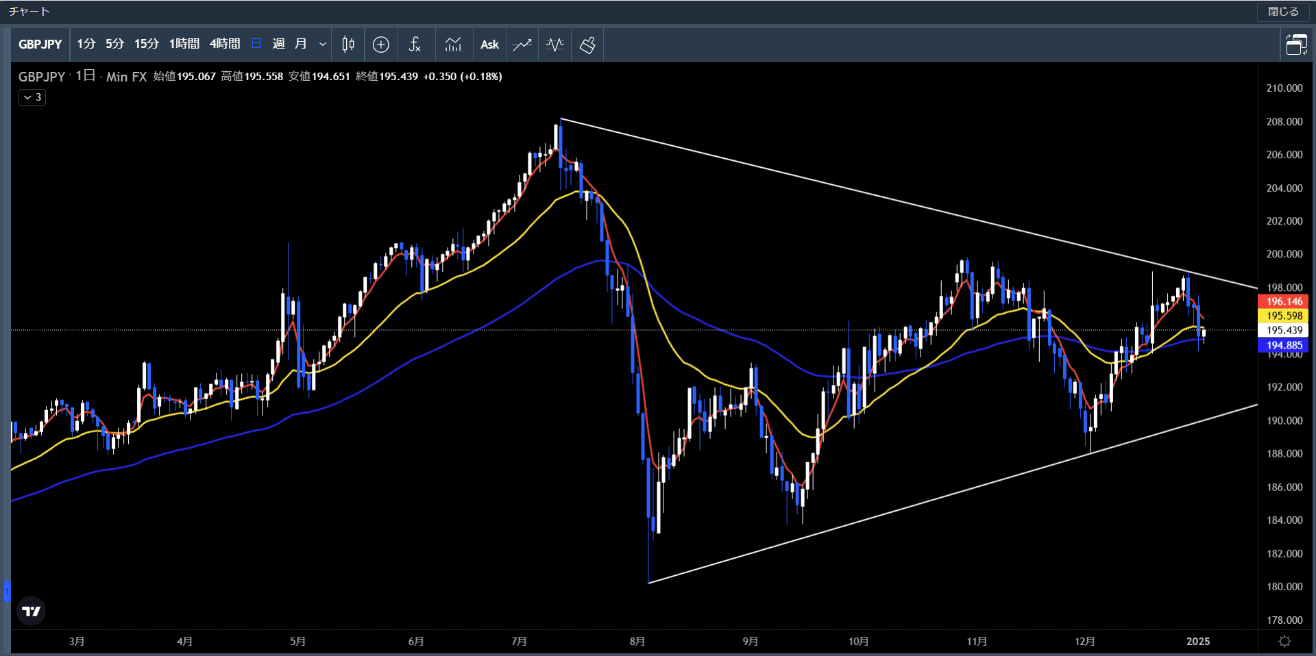Open the fx indicators menu
The image size is (1316, 656).
415,45
